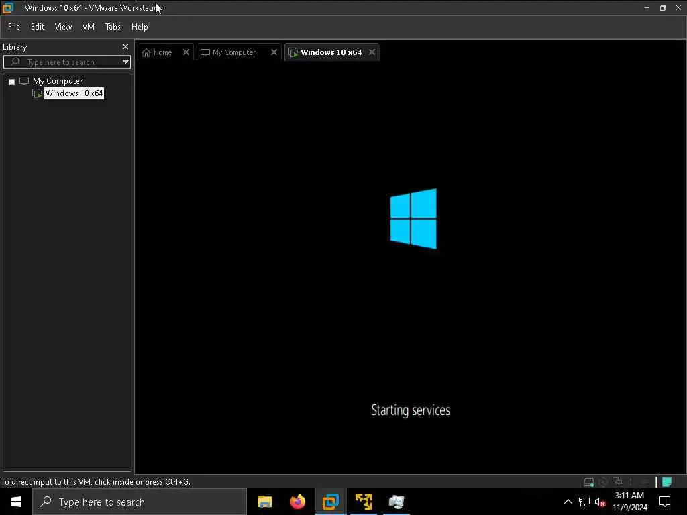Show hidden system tray icons
Viewport: 687px width, 515px height.
tap(568, 502)
